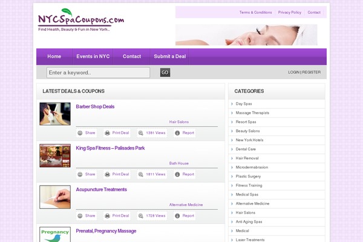
Task: Click the arrow bullet beside Plastic Surgery
Action: 232,177
